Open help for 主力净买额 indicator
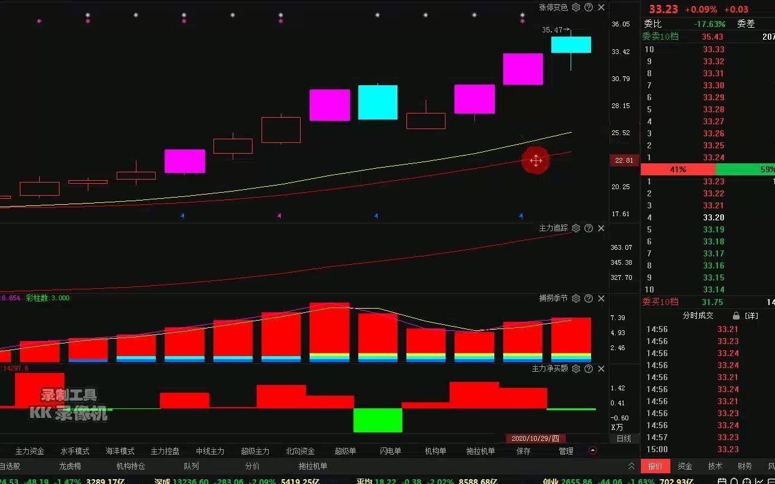Viewport: 775px width, 484px height. [589, 369]
